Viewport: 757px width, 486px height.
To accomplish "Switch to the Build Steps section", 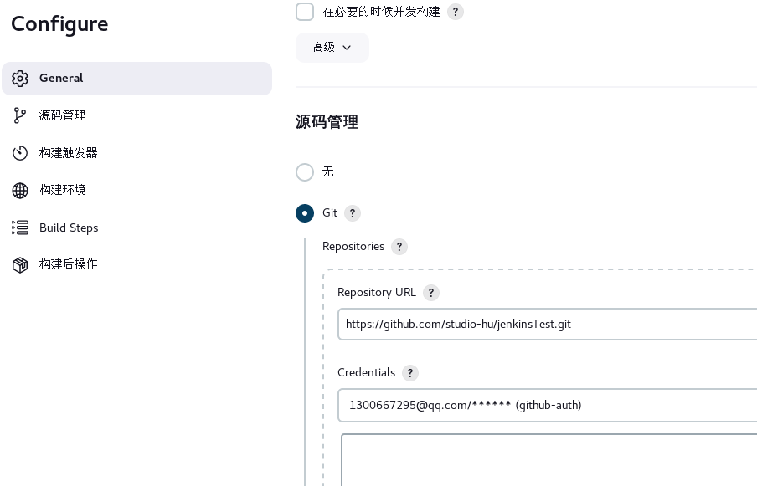I will 69,228.
